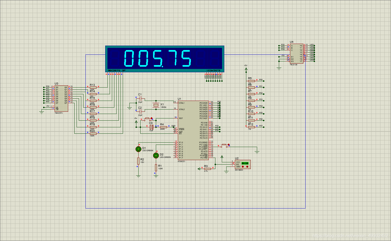
Task: Select pull-up resistor R12 on P07
Action: pos(251,127)
